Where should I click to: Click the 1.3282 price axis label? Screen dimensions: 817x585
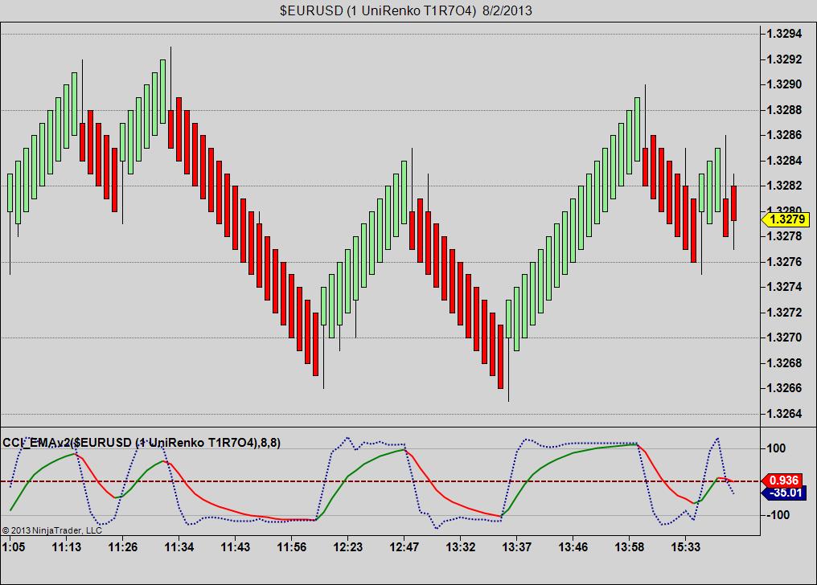pos(784,186)
